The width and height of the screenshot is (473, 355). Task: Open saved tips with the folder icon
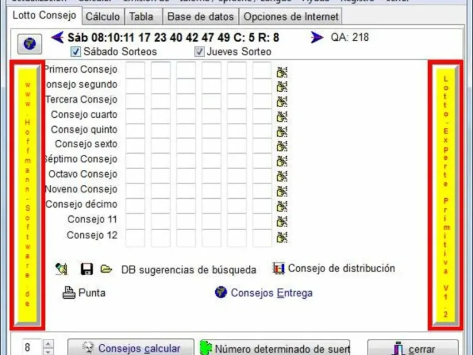point(106,269)
